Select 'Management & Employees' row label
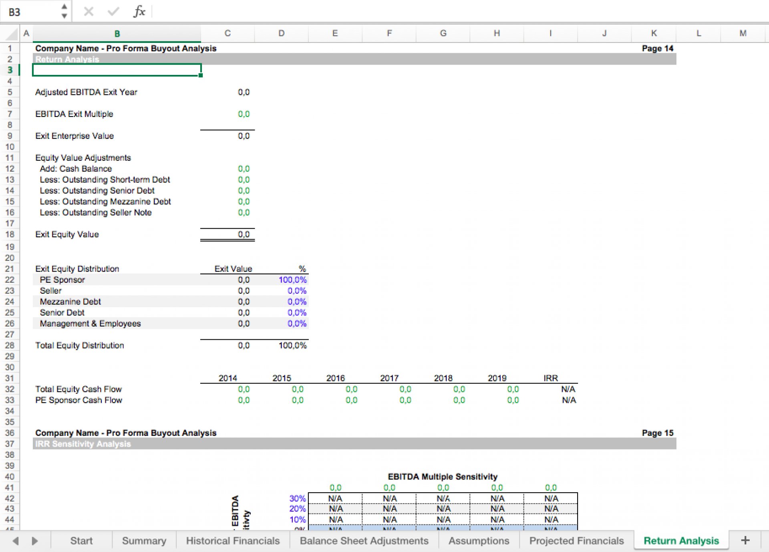The image size is (769, 552). point(90,323)
